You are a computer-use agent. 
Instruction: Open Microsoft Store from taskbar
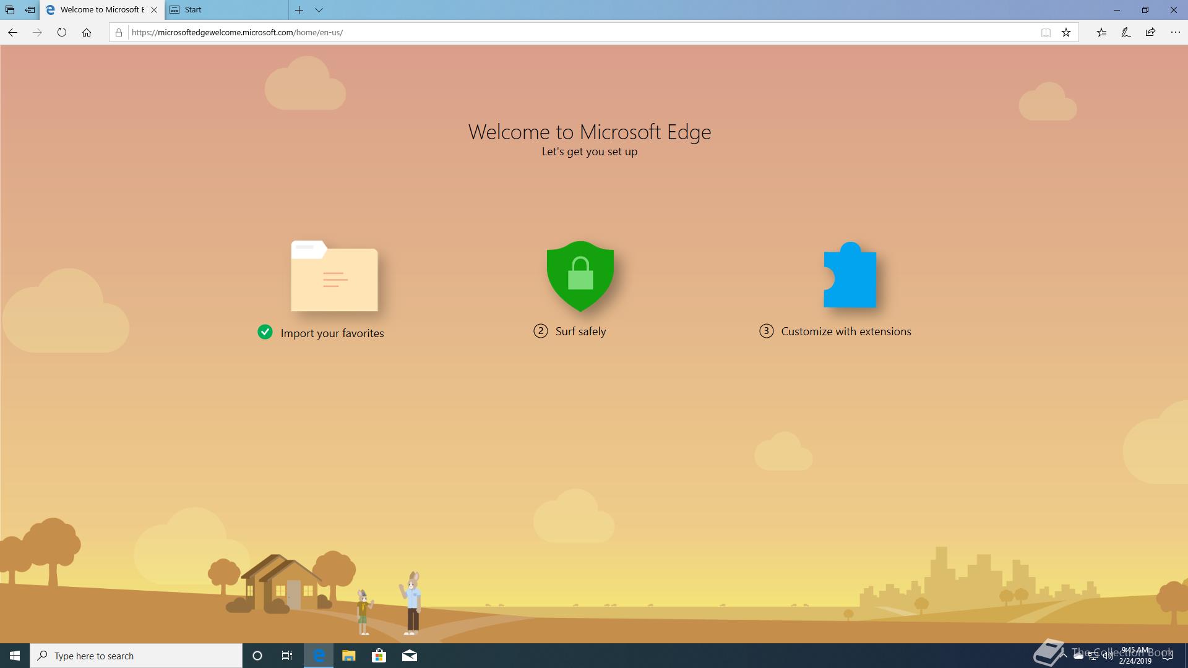pos(379,656)
